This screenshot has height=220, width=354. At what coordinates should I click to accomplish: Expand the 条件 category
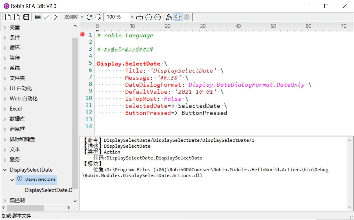pos(5,38)
